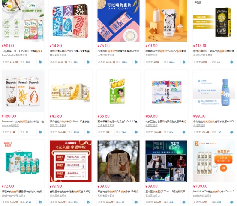237x206 pixels.
Task: Open seller chat for the ¥14.80 product
Action: point(88,62)
